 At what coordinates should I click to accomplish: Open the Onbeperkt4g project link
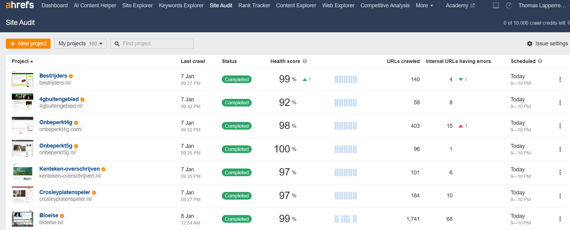pyautogui.click(x=56, y=122)
